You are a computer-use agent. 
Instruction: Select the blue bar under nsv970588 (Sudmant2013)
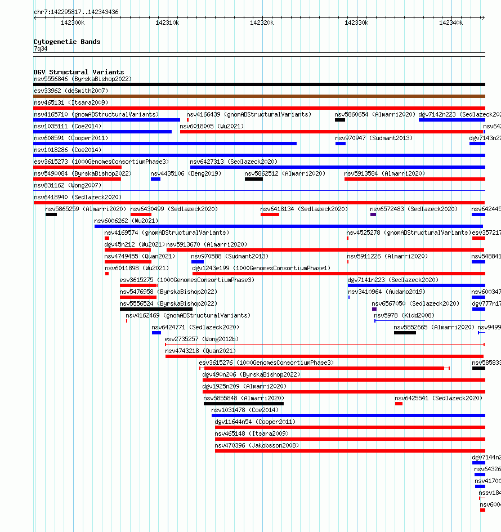(198, 262)
